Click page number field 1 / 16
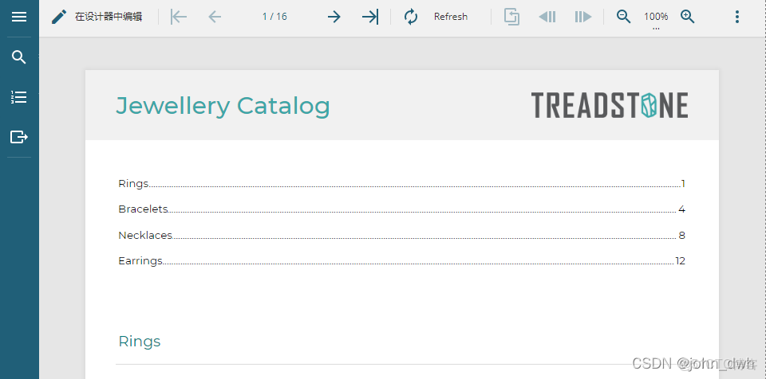 point(274,17)
